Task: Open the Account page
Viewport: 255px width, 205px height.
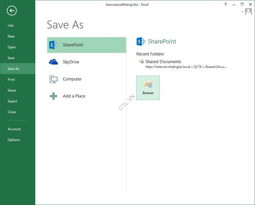Action: pyautogui.click(x=14, y=129)
